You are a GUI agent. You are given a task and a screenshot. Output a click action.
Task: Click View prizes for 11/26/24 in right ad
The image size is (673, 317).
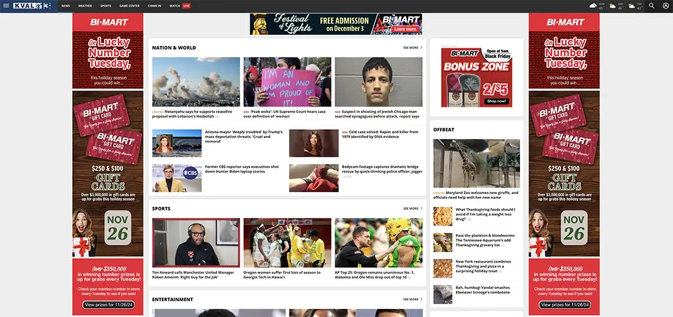(x=564, y=305)
